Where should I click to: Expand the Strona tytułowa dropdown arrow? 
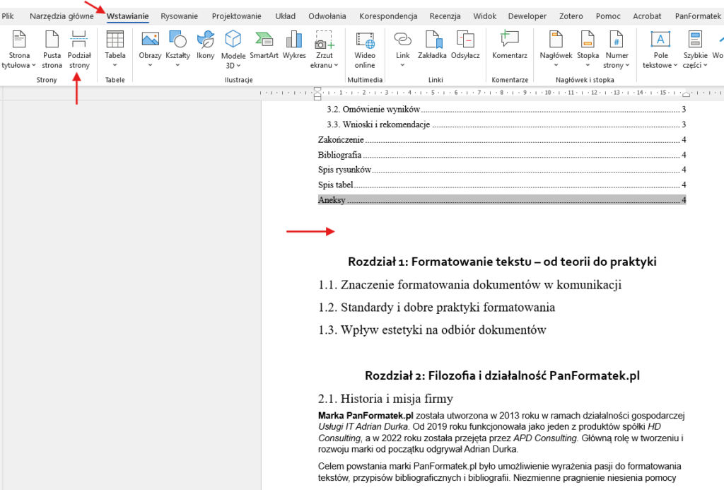click(x=34, y=65)
